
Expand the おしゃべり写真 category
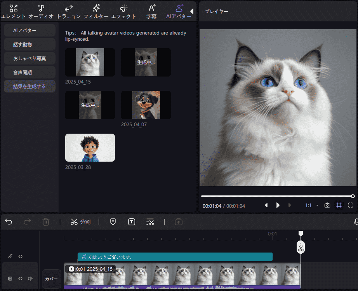tap(29, 58)
